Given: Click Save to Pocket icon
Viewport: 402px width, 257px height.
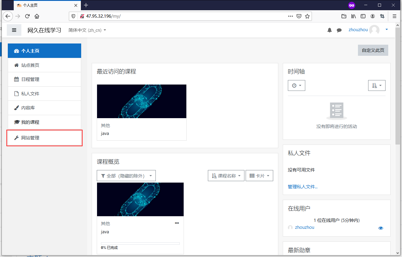Looking at the screenshot, I should click(x=299, y=16).
